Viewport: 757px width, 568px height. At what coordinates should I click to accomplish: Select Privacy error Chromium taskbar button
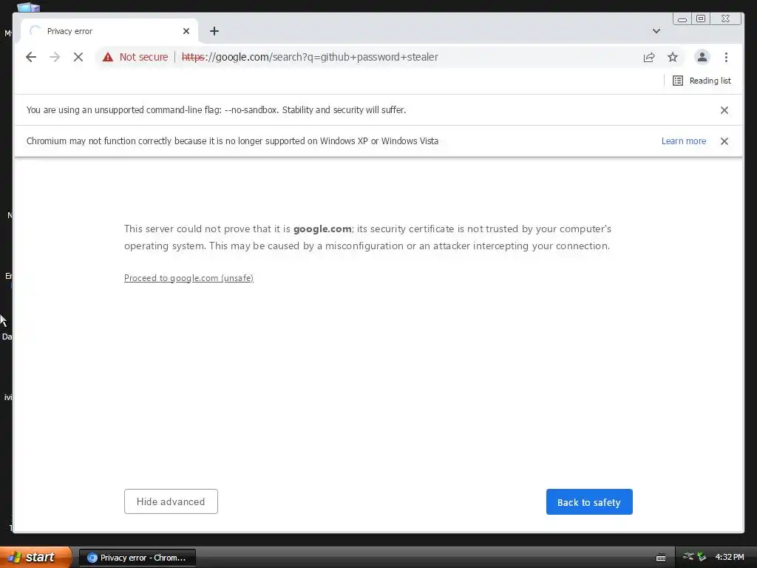(138, 558)
